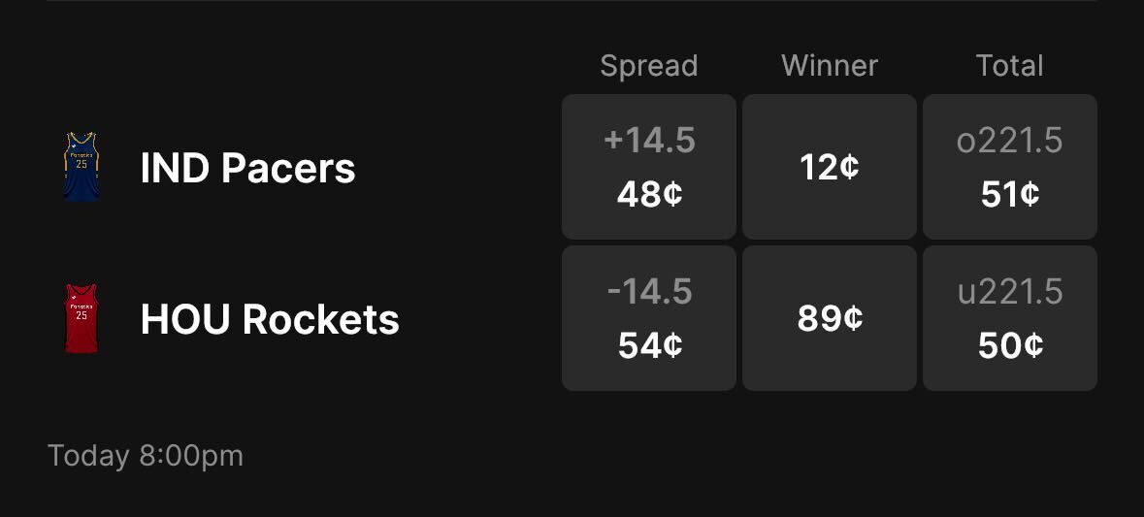Click the u221.5 under line label
The width and height of the screenshot is (1144, 517).
(x=1010, y=292)
